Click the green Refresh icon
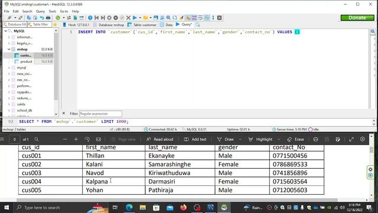378x213 pixels. pos(58,18)
